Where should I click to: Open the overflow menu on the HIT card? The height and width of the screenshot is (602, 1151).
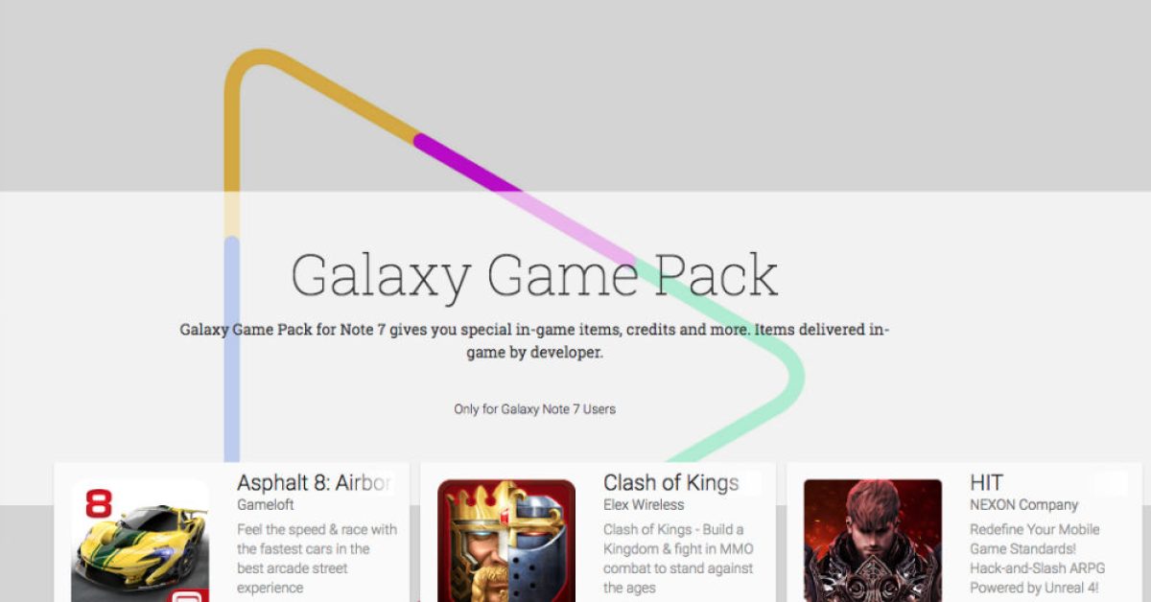coord(1112,483)
